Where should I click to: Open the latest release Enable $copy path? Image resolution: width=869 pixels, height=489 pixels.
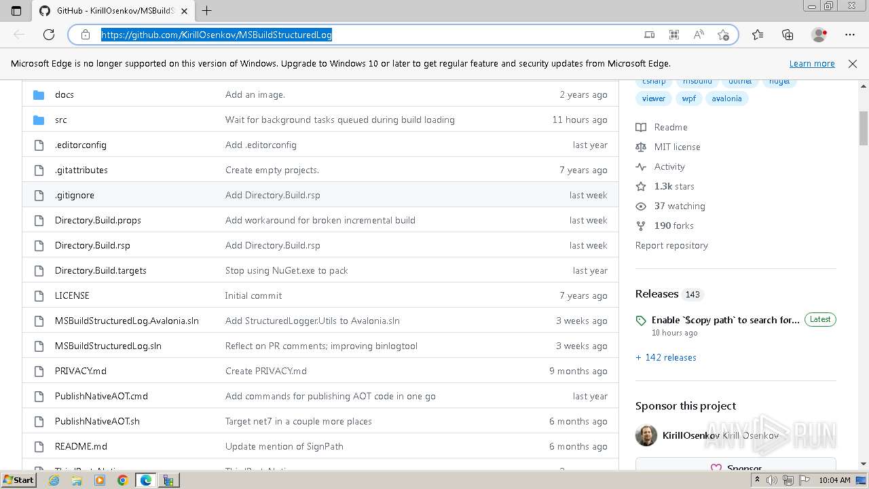[726, 320]
